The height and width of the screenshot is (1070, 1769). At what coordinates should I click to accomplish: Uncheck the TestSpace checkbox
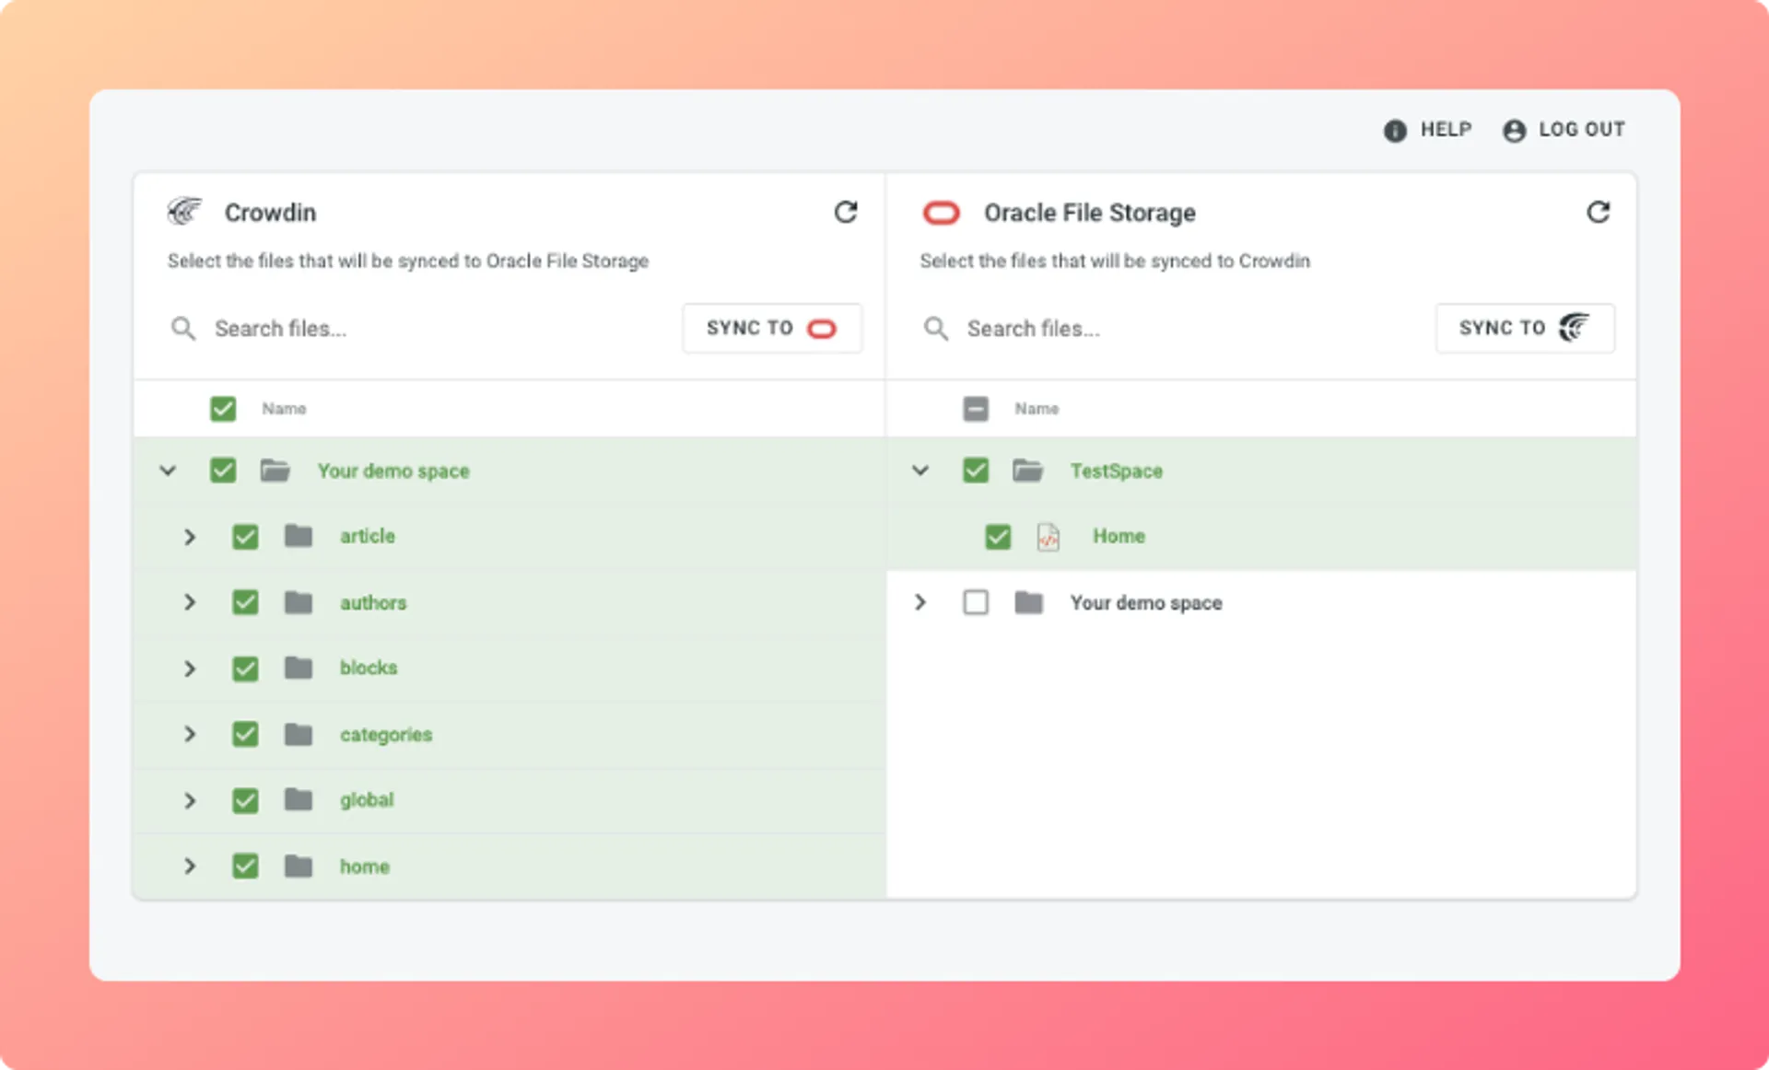[x=976, y=471]
